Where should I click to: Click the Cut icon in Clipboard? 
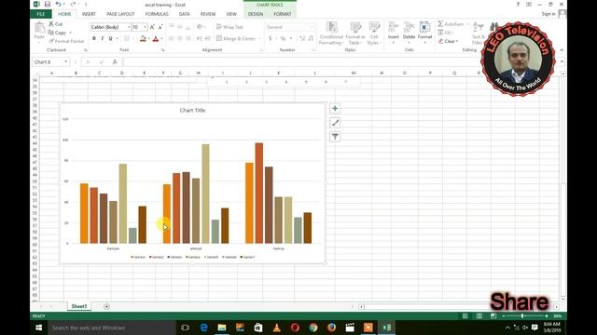52,24
